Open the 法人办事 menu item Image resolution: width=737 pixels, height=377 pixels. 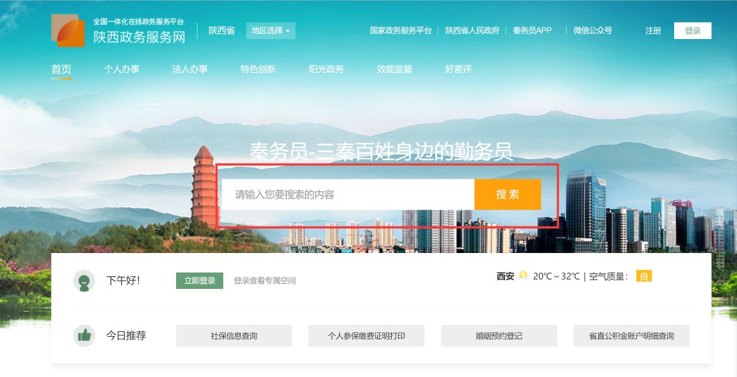point(190,69)
